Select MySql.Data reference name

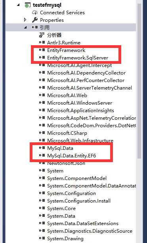pyautogui.click(x=60, y=148)
